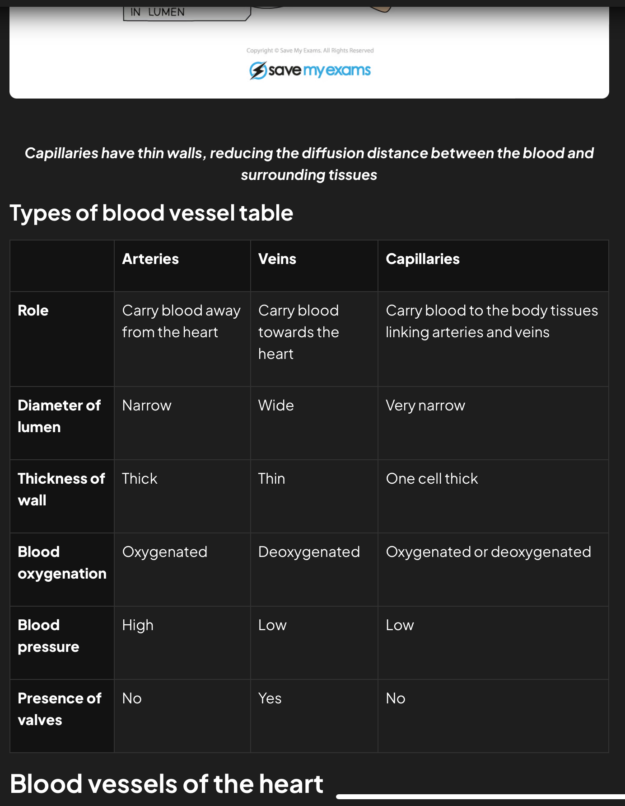Image resolution: width=625 pixels, height=806 pixels.
Task: Select the 'Deoxygenated' cell under Veins
Action: [309, 552]
